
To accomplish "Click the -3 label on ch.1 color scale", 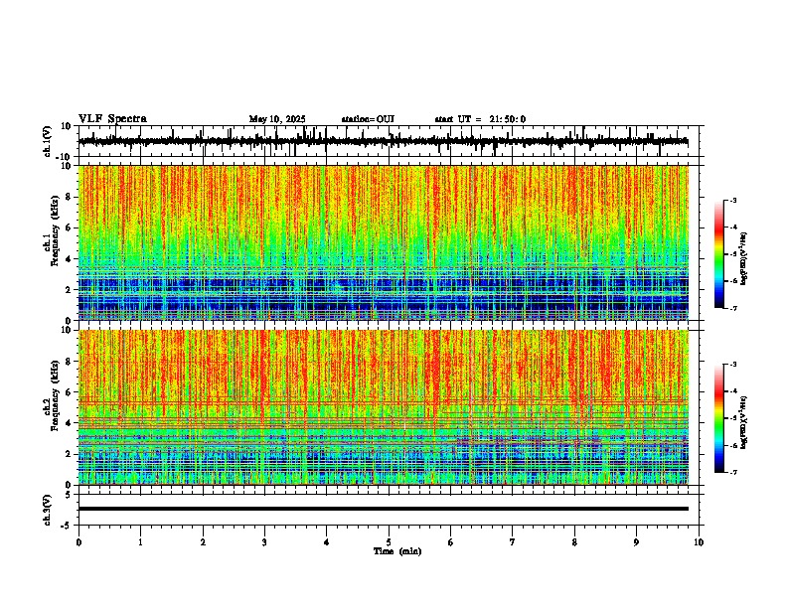I will click(733, 200).
